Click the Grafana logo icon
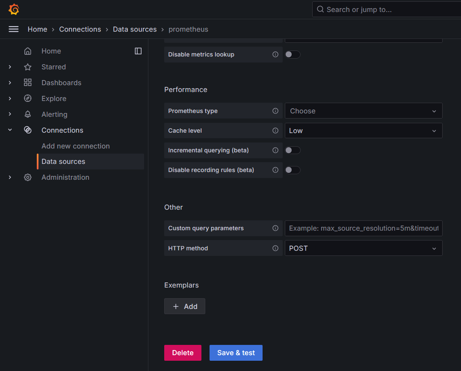Image resolution: width=461 pixels, height=371 pixels. coord(14,9)
